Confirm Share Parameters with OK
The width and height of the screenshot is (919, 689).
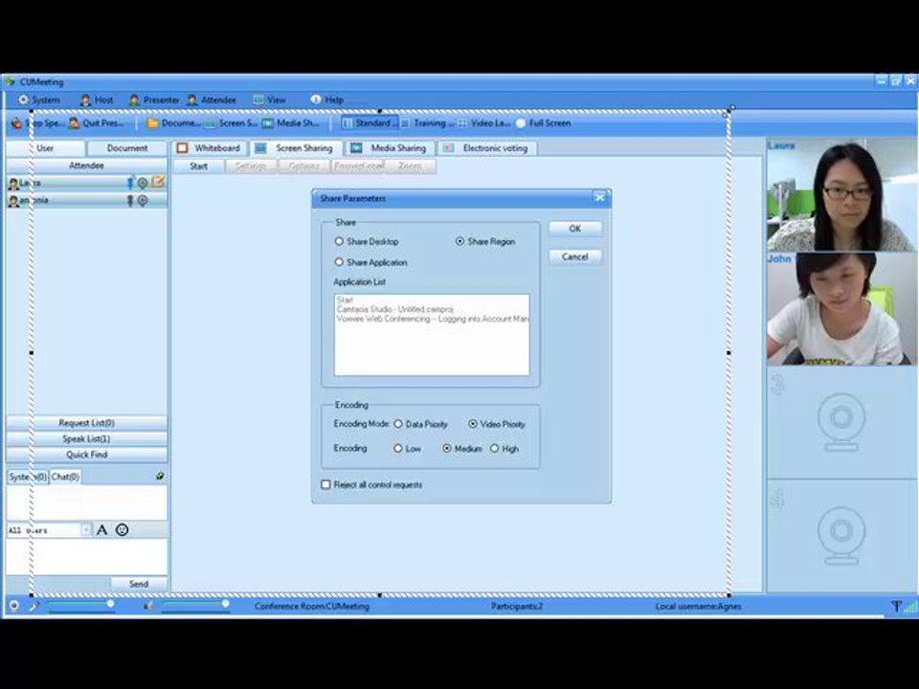coord(575,229)
